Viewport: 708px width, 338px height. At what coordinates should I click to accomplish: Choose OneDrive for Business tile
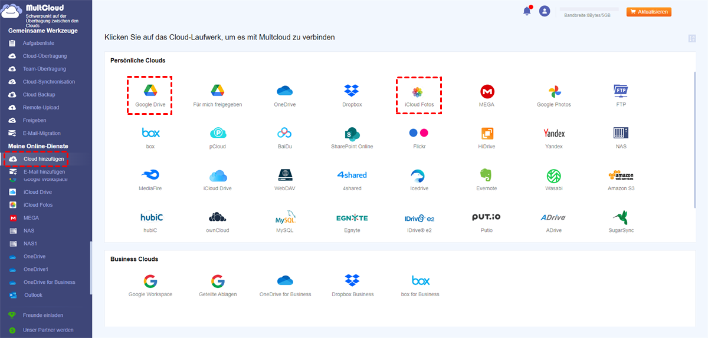(285, 286)
